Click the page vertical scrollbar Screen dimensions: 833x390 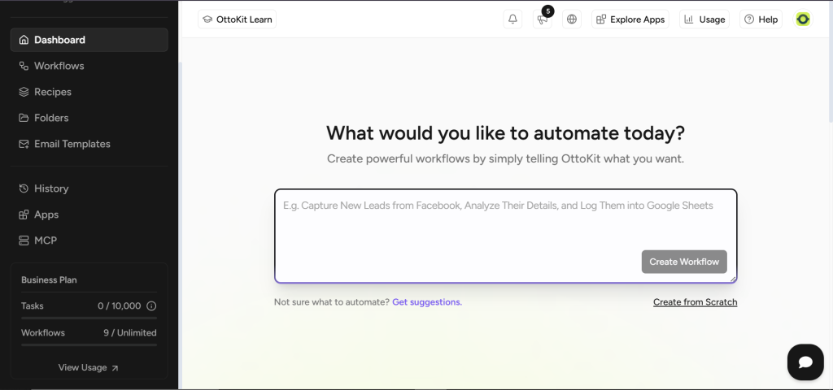[830, 61]
